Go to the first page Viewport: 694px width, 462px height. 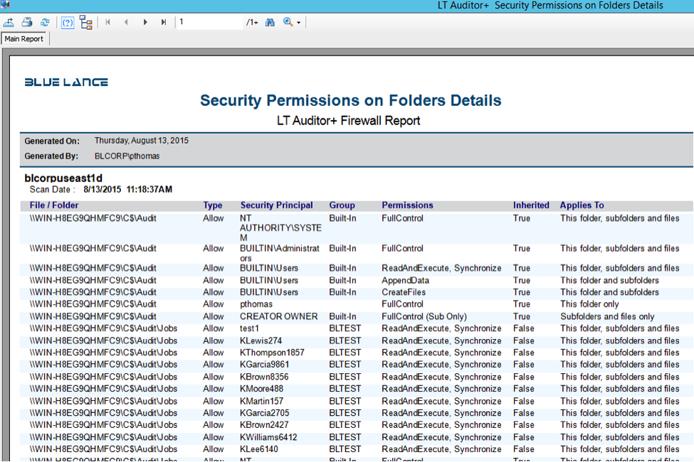107,22
